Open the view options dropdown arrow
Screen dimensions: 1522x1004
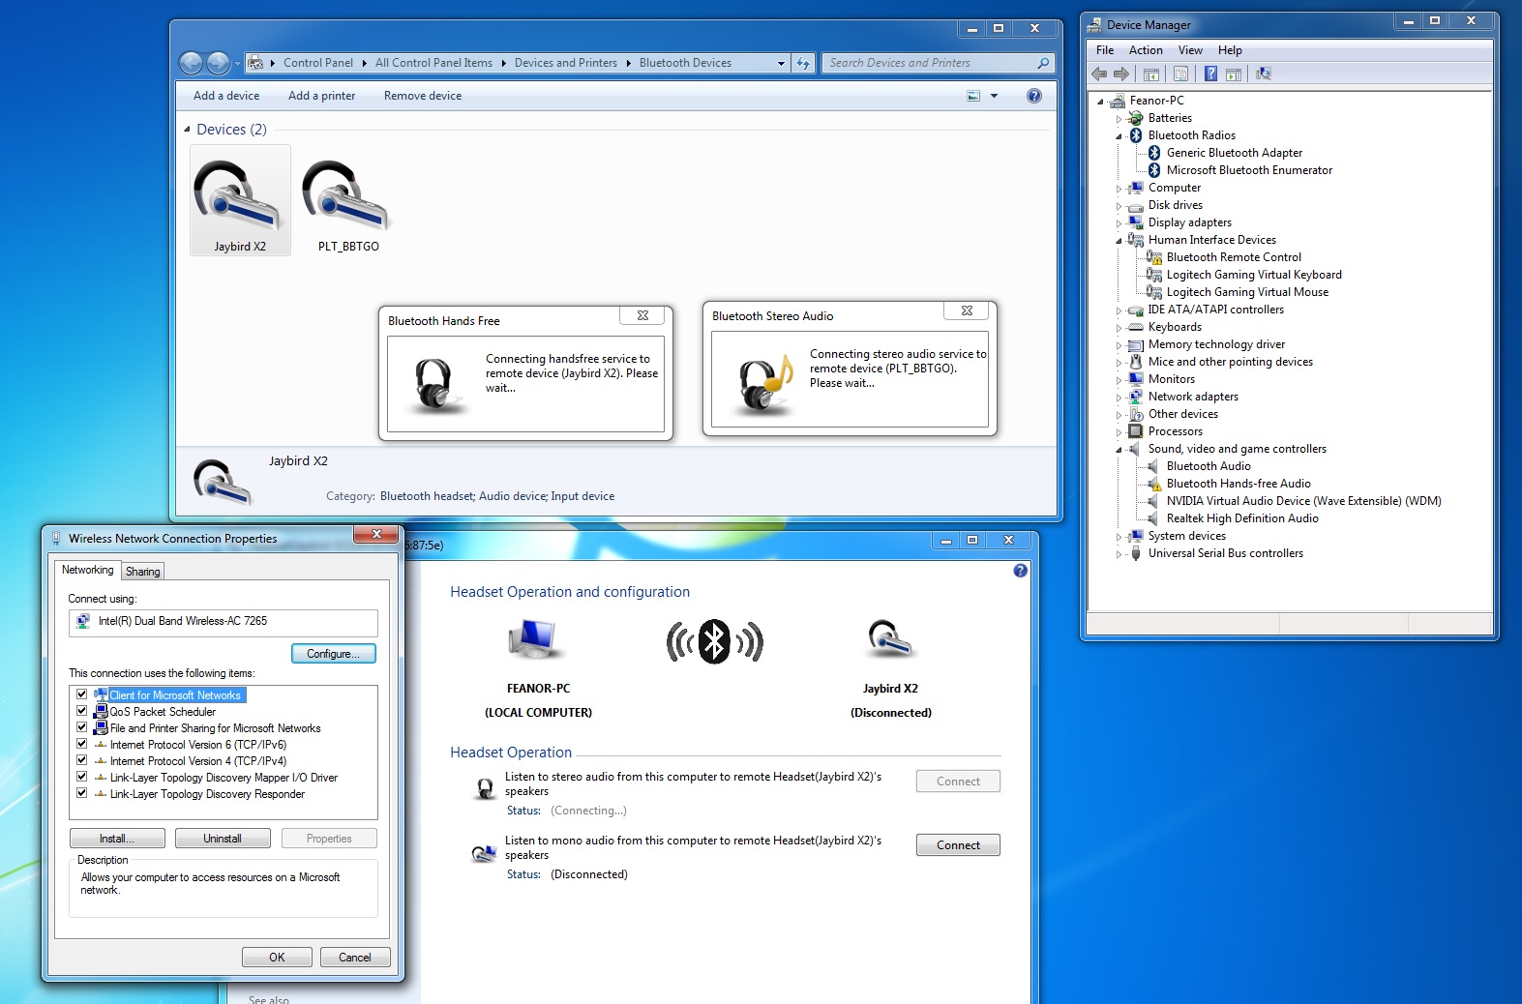tap(994, 96)
